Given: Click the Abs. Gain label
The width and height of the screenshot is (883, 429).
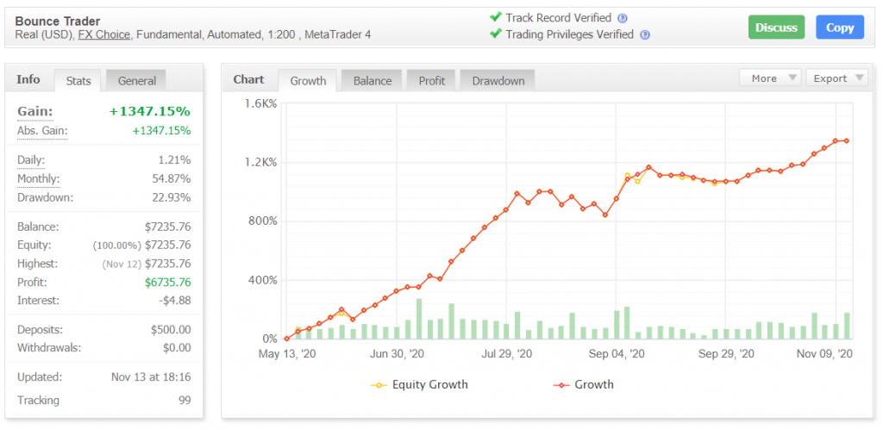Looking at the screenshot, I should pyautogui.click(x=41, y=131).
